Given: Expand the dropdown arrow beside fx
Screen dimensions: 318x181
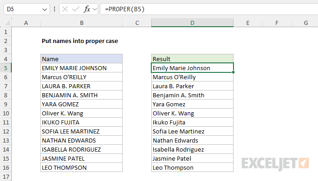Looking at the screenshot, I should pyautogui.click(x=94, y=9).
